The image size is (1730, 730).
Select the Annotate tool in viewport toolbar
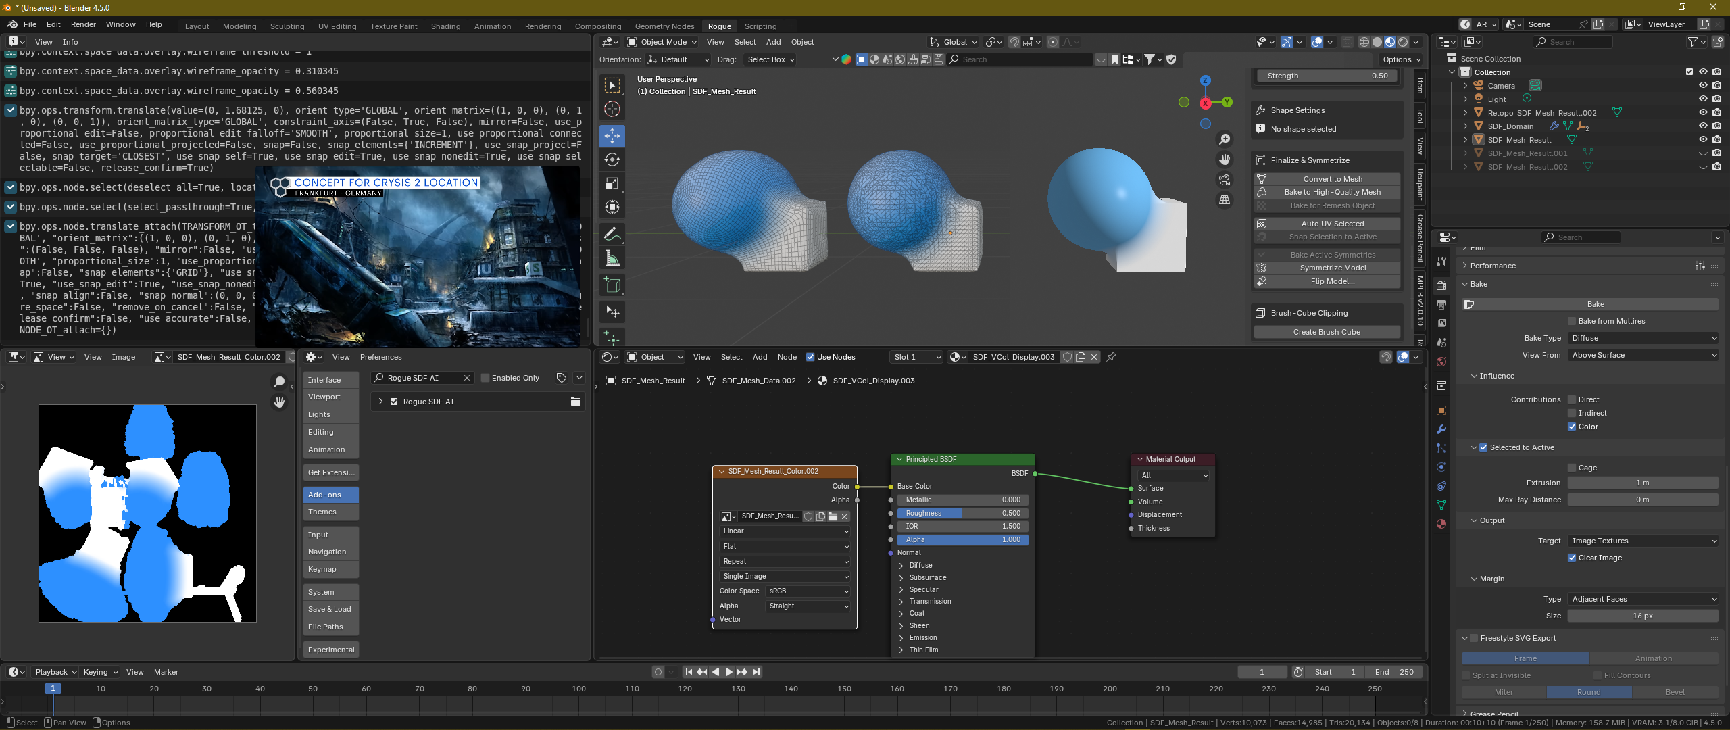point(612,235)
